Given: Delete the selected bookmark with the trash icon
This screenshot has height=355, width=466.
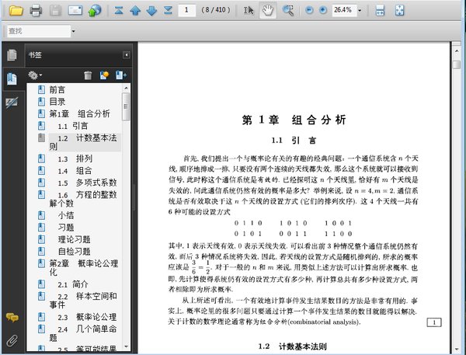Looking at the screenshot, I should pos(88,75).
